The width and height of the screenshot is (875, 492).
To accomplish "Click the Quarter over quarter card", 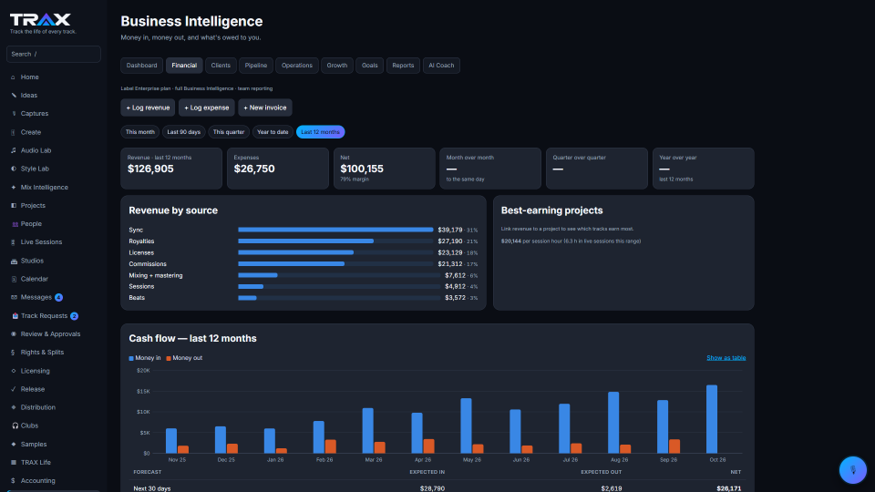I will [x=596, y=169].
